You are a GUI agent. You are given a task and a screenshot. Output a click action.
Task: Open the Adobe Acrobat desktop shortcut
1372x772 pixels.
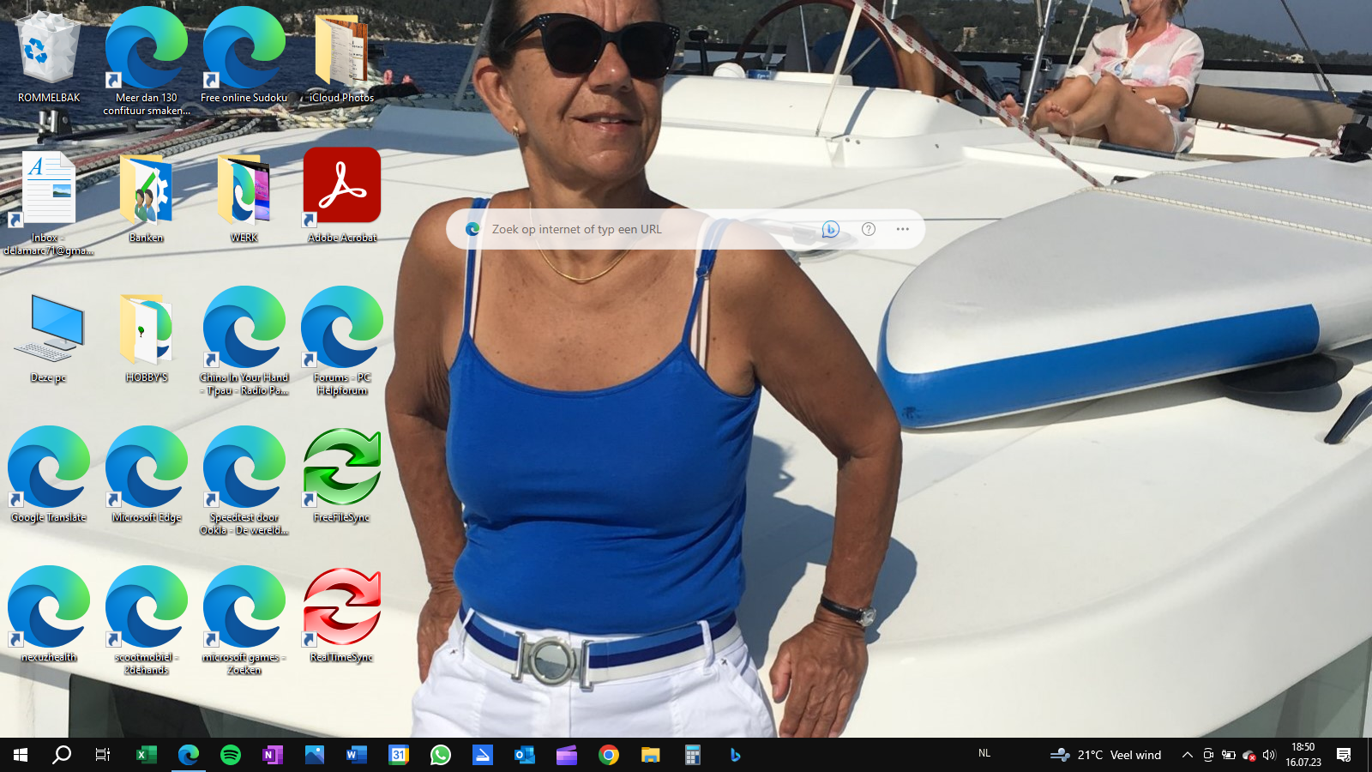point(342,195)
